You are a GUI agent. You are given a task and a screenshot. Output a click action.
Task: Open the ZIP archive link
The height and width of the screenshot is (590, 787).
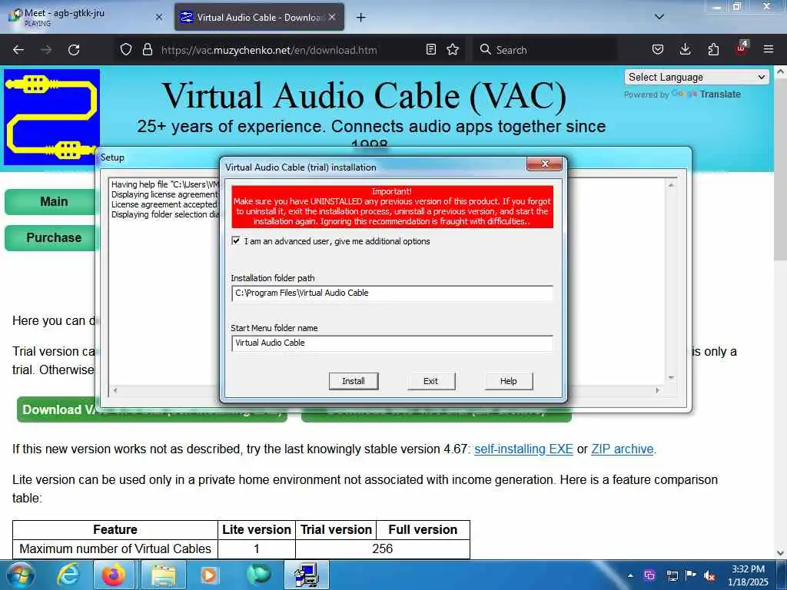point(623,449)
